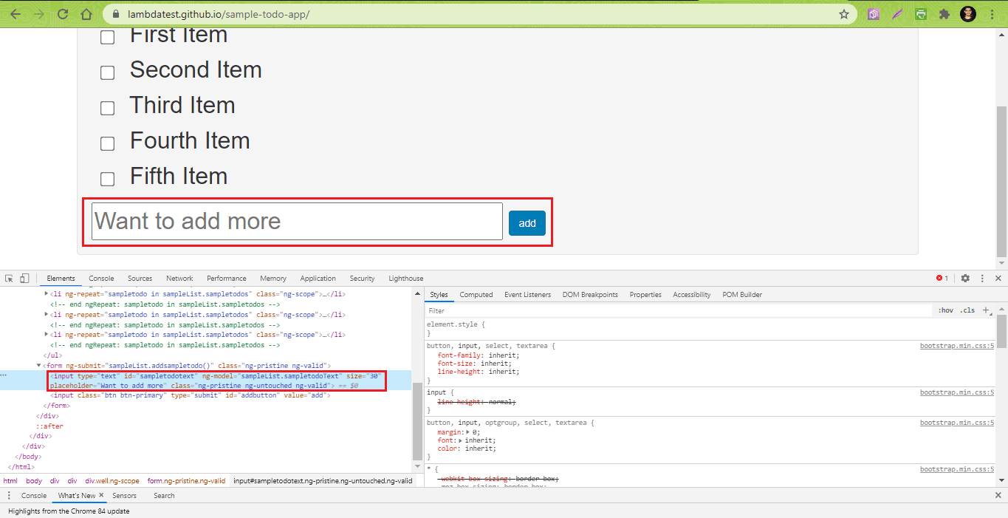1008x518 pixels.
Task: Bookmark this page with the star icon
Action: point(844,14)
